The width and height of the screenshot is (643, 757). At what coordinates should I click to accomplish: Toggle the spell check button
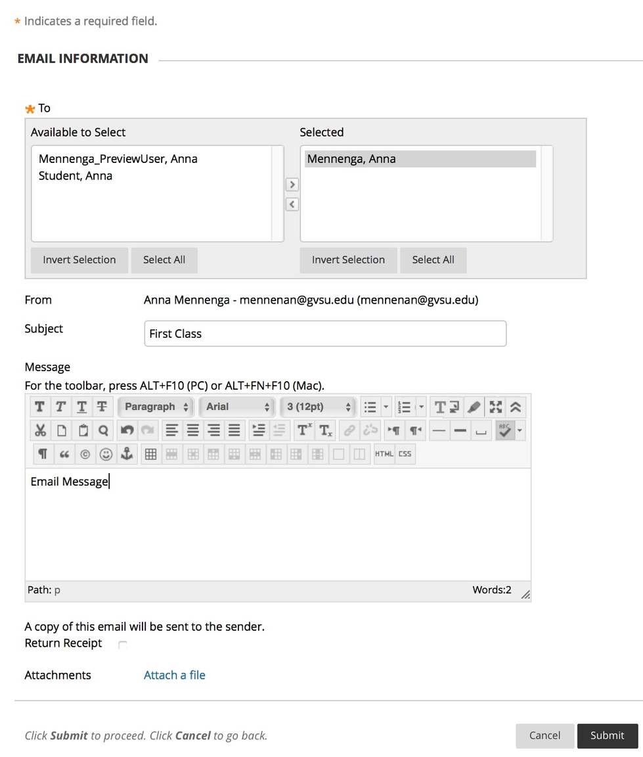[x=504, y=430]
